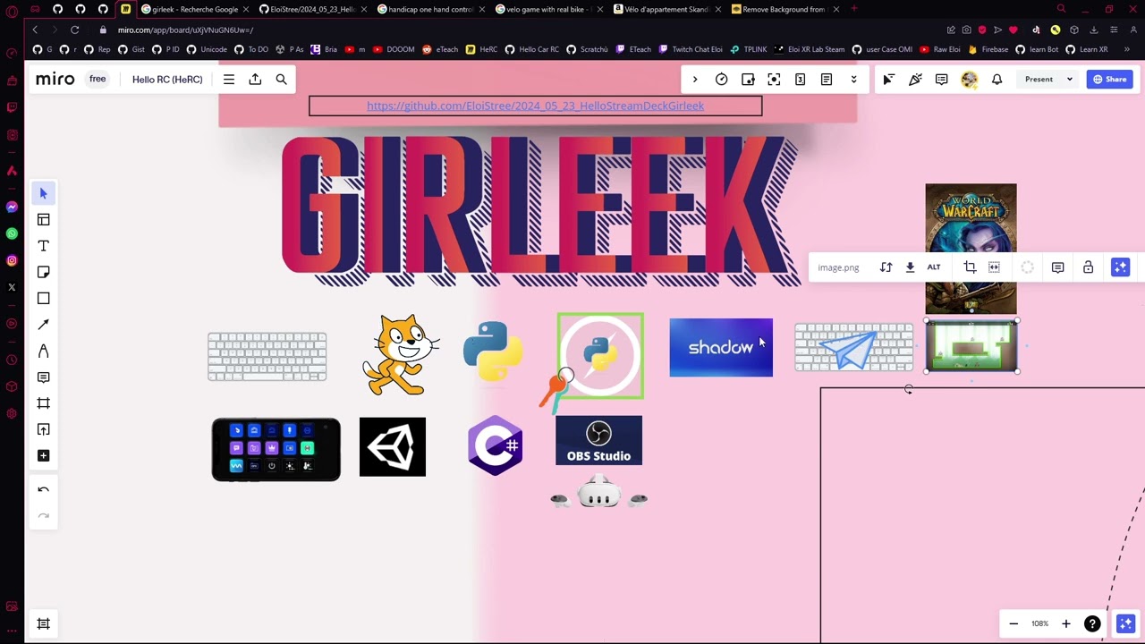Viewport: 1145px width, 644px height.
Task: Open the voting tool icon
Action: (x=748, y=80)
